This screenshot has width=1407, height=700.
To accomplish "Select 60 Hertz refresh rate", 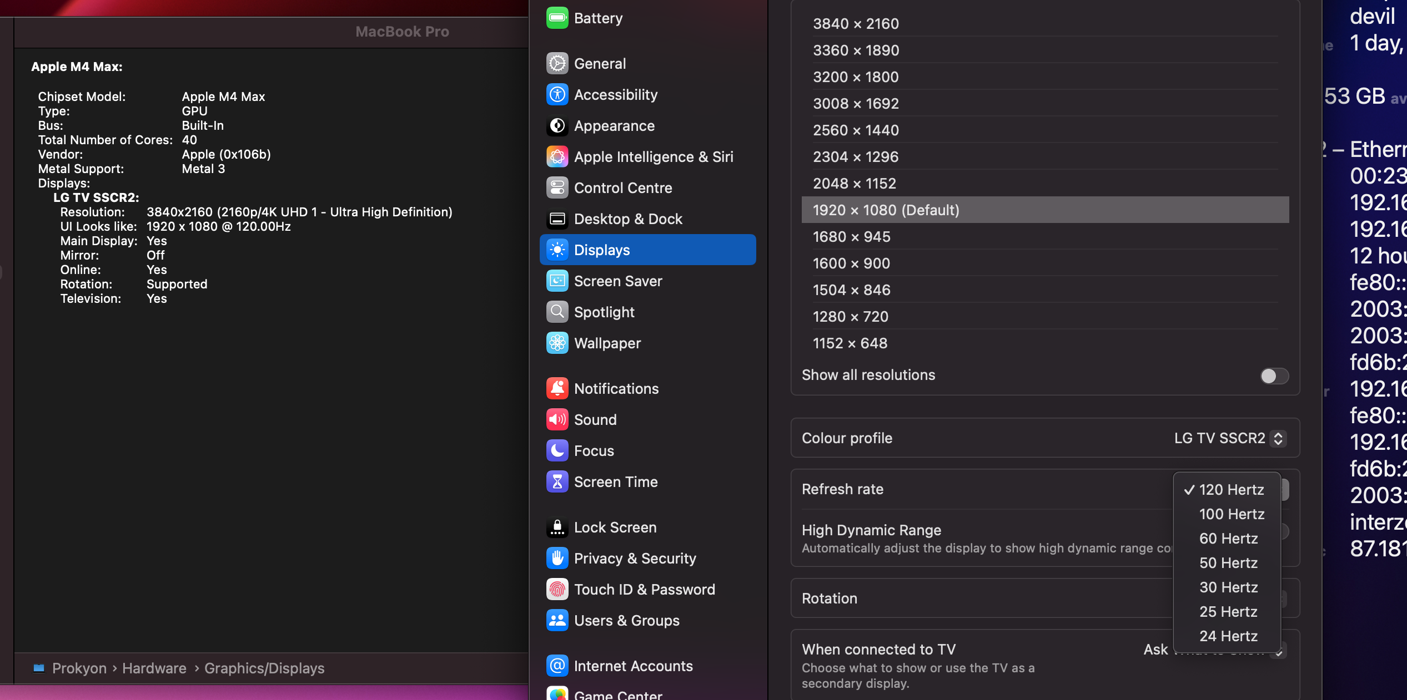I will [1229, 538].
